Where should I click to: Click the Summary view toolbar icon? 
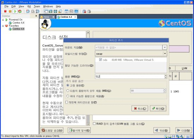pos(67,11)
